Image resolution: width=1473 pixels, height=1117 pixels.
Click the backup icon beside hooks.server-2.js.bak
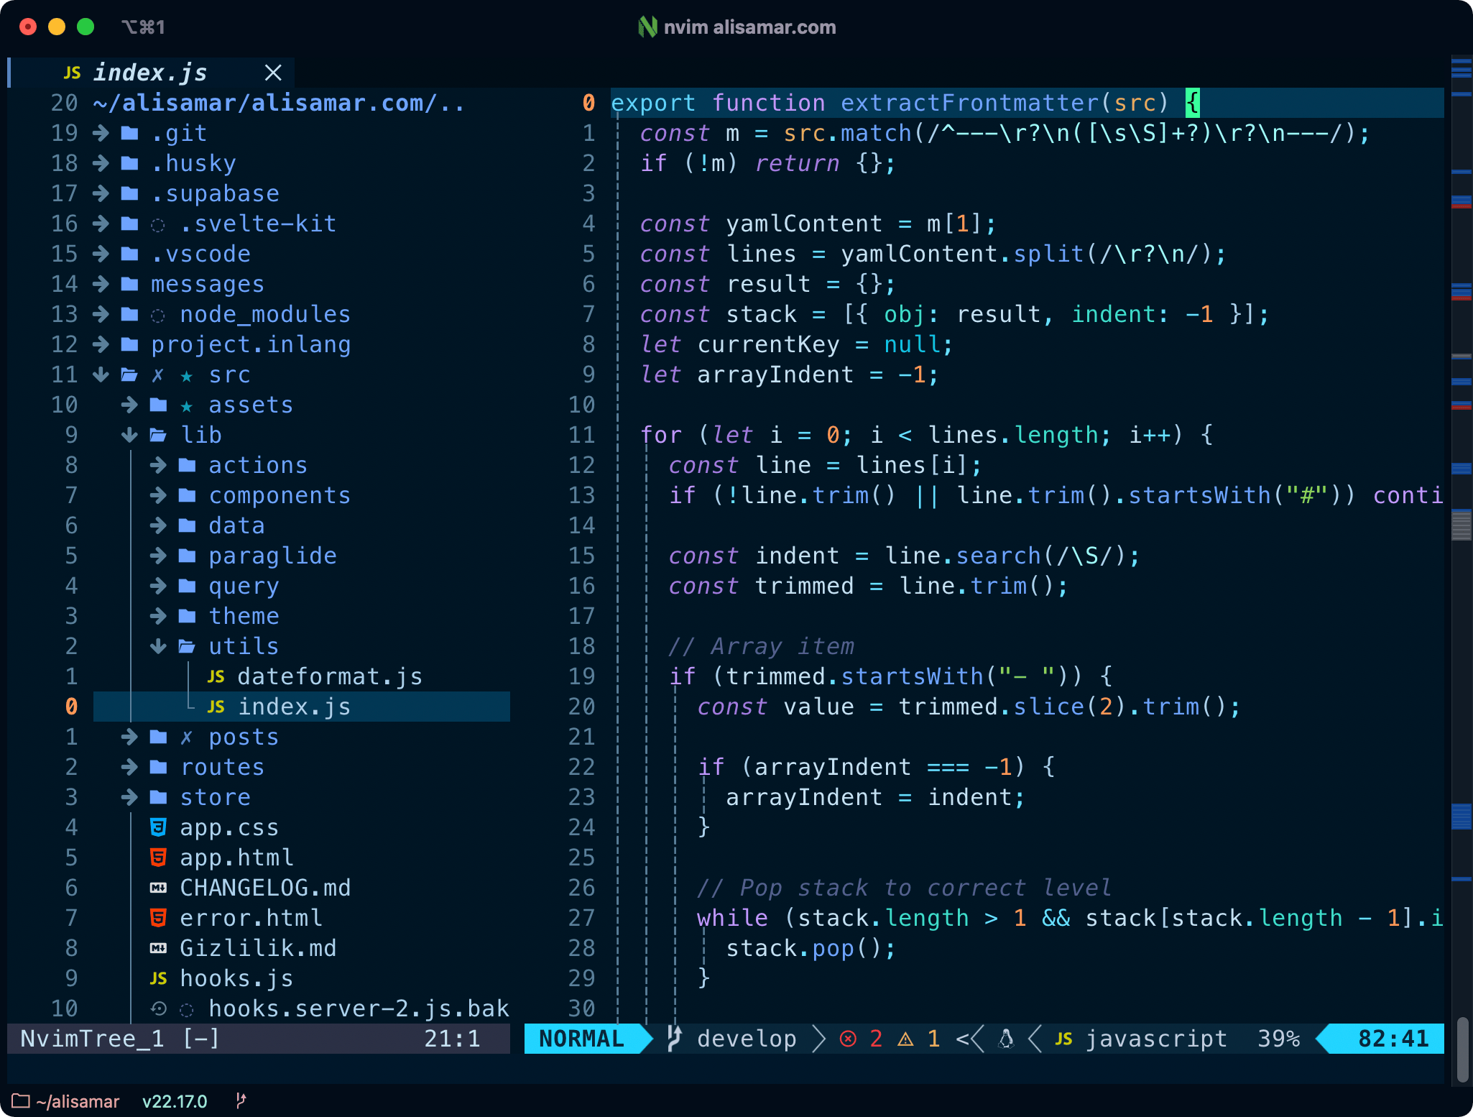[159, 1008]
